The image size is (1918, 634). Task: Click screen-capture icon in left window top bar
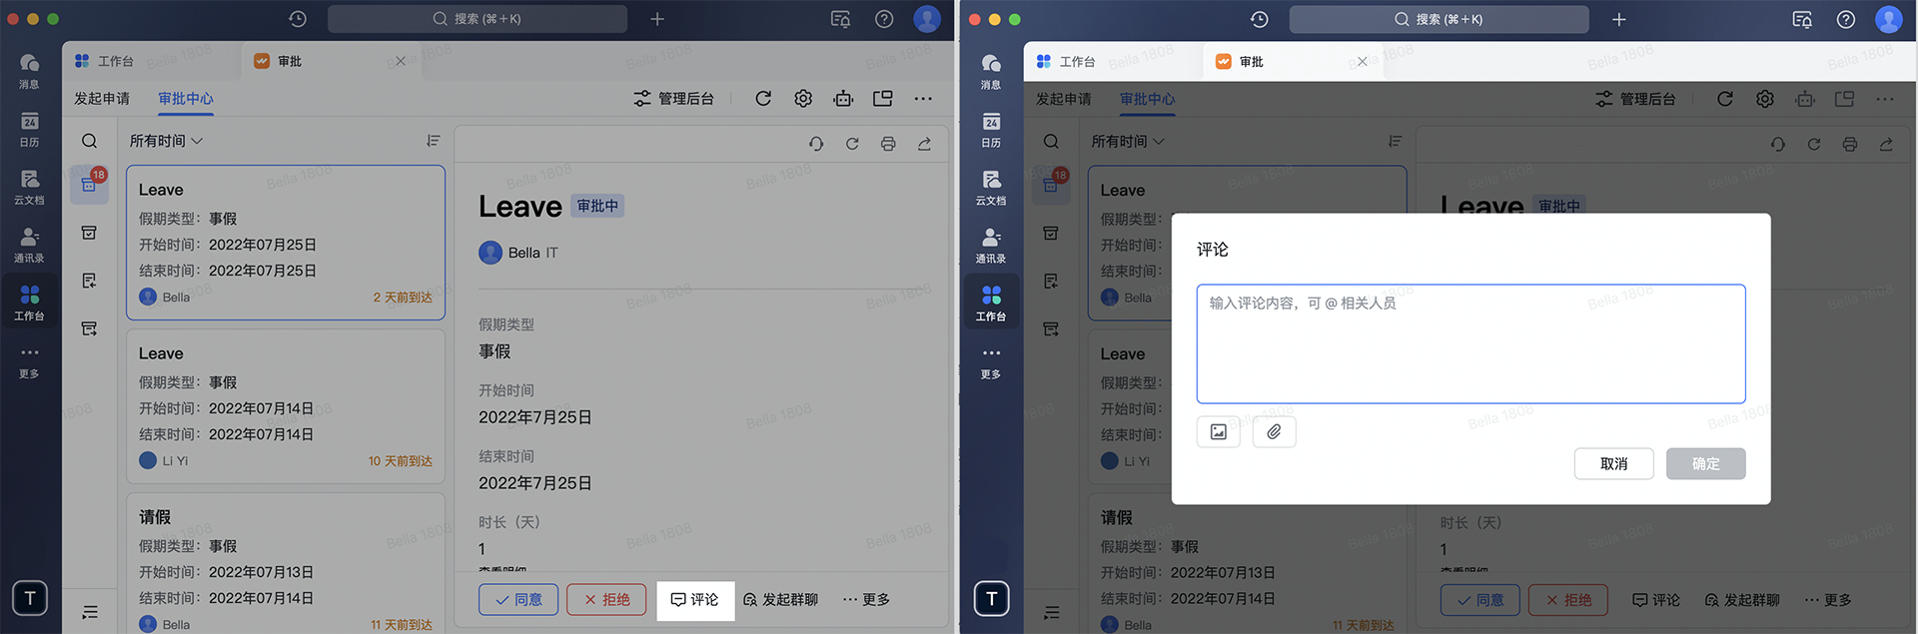pyautogui.click(x=841, y=19)
